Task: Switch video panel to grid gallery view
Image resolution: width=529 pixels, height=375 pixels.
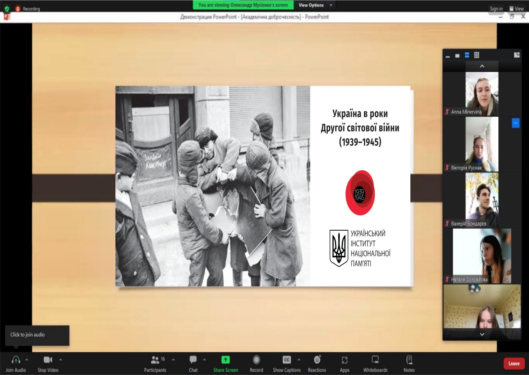Action: 476,55
